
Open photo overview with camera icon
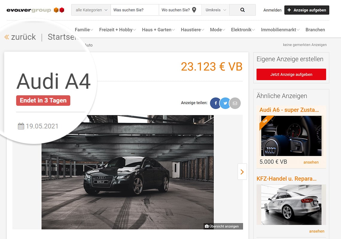click(x=223, y=226)
